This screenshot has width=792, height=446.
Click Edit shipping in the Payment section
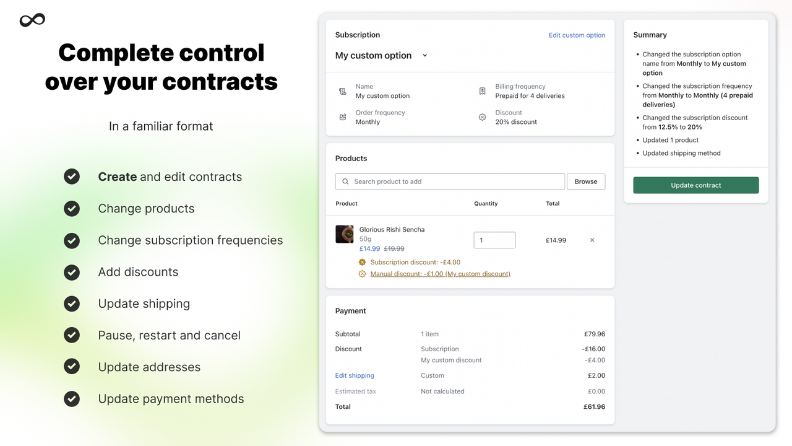tap(354, 375)
